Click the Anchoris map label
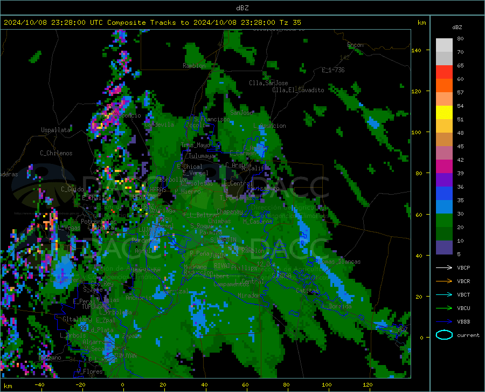 pos(138,298)
